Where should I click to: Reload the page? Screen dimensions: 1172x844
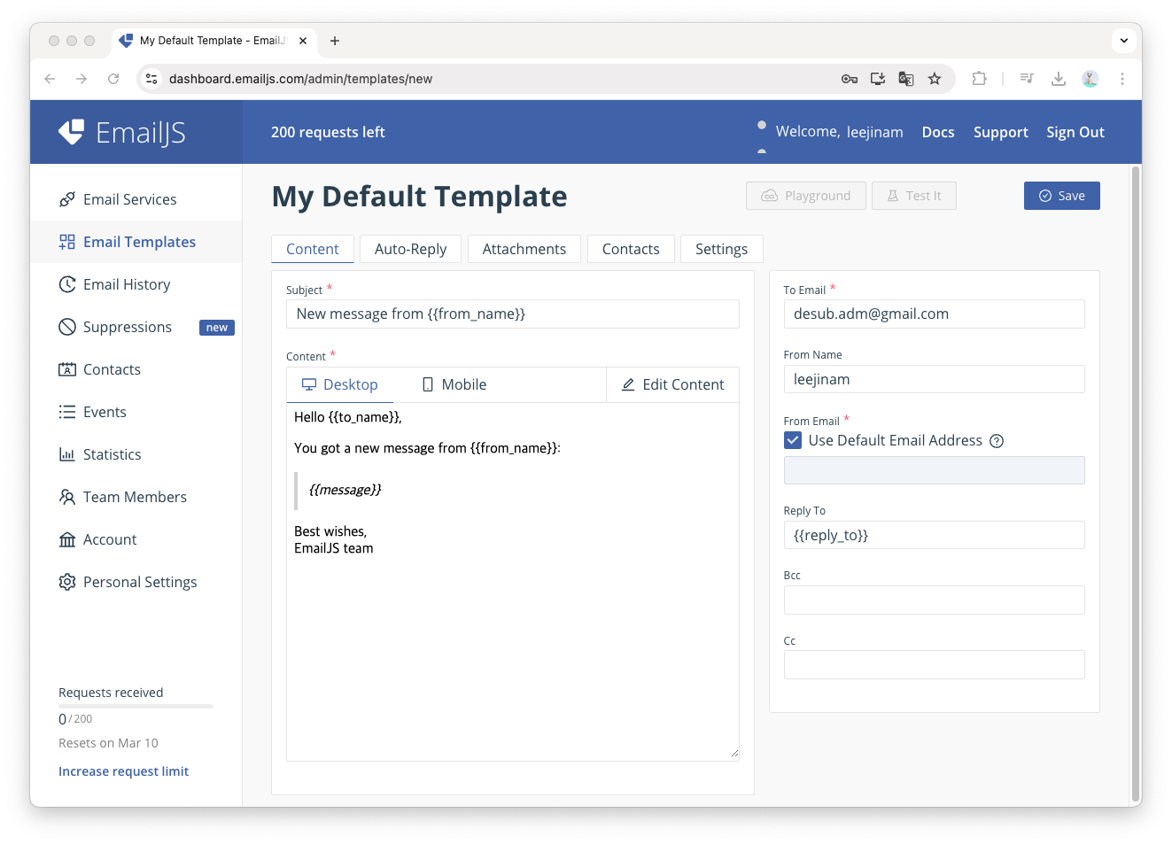coord(113,79)
